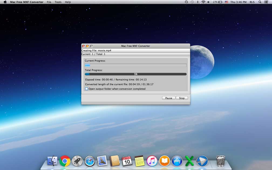
Task: Click the RLS user menu
Action: pyautogui.click(x=252, y=2)
